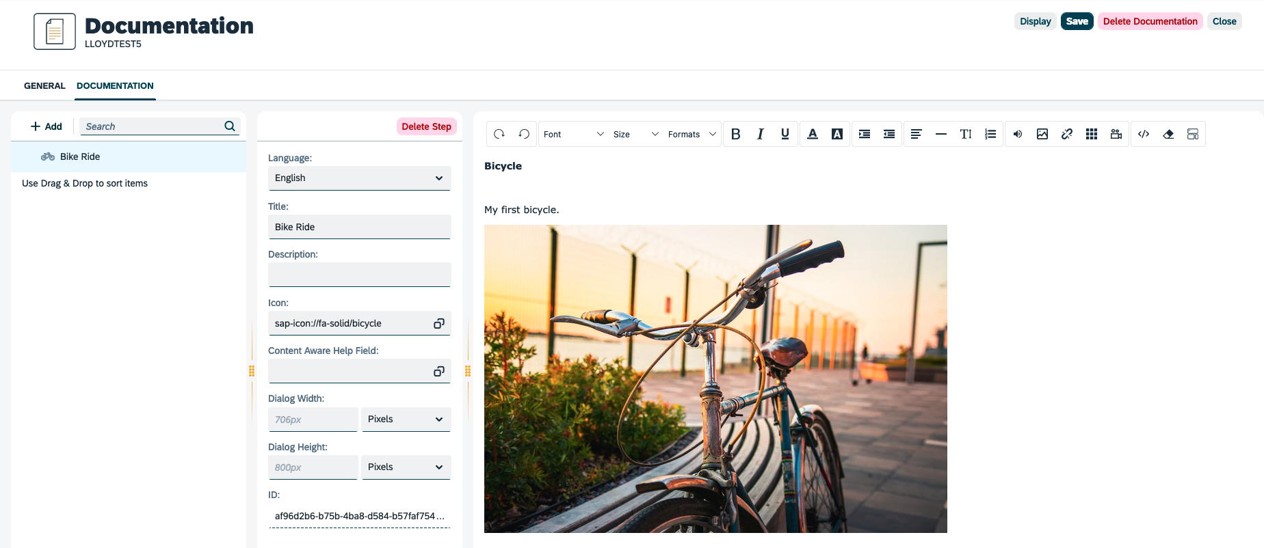
Task: Click the audio speaker icon
Action: 1018,134
